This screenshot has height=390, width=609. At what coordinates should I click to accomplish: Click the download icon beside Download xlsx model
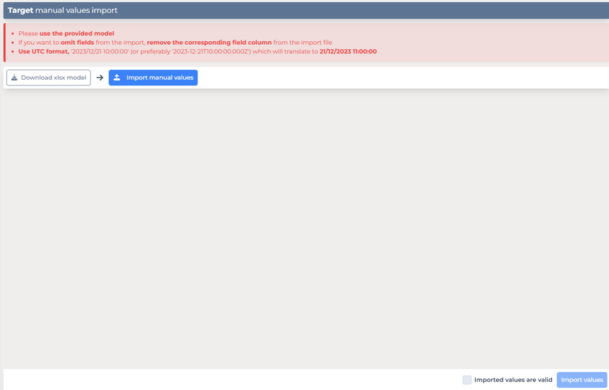(x=14, y=77)
